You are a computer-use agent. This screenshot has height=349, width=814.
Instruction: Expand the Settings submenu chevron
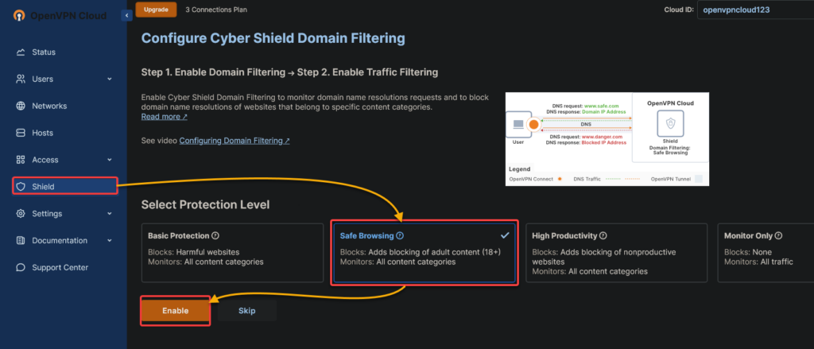(110, 214)
